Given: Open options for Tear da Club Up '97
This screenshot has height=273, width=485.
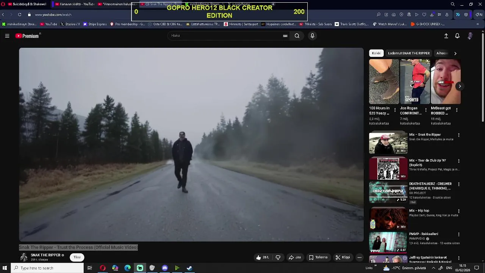Looking at the screenshot, I should [458, 161].
